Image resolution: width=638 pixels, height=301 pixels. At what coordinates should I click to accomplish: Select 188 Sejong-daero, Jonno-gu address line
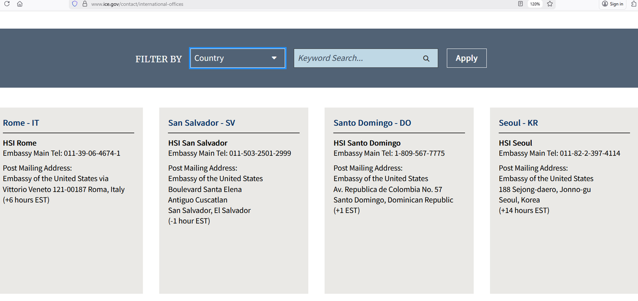pyautogui.click(x=544, y=190)
